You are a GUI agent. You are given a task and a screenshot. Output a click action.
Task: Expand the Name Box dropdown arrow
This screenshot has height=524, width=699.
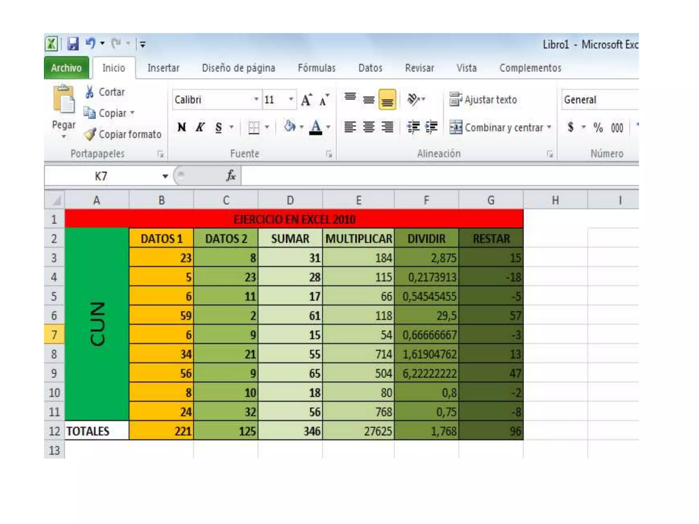pos(165,176)
